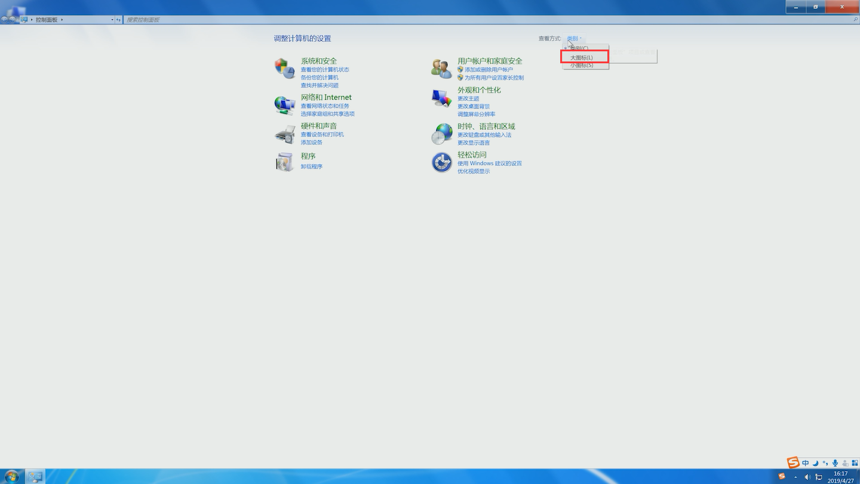860x484 pixels.
Task: Click 查看网络状态和任务 link
Action: (x=325, y=106)
